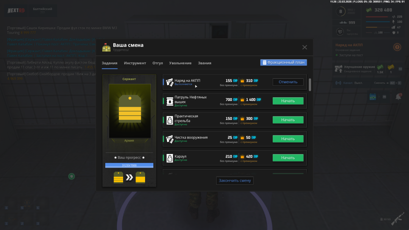Open the calendar icon in the HUD
Viewport: 409px width, 230px height.
coord(373,97)
